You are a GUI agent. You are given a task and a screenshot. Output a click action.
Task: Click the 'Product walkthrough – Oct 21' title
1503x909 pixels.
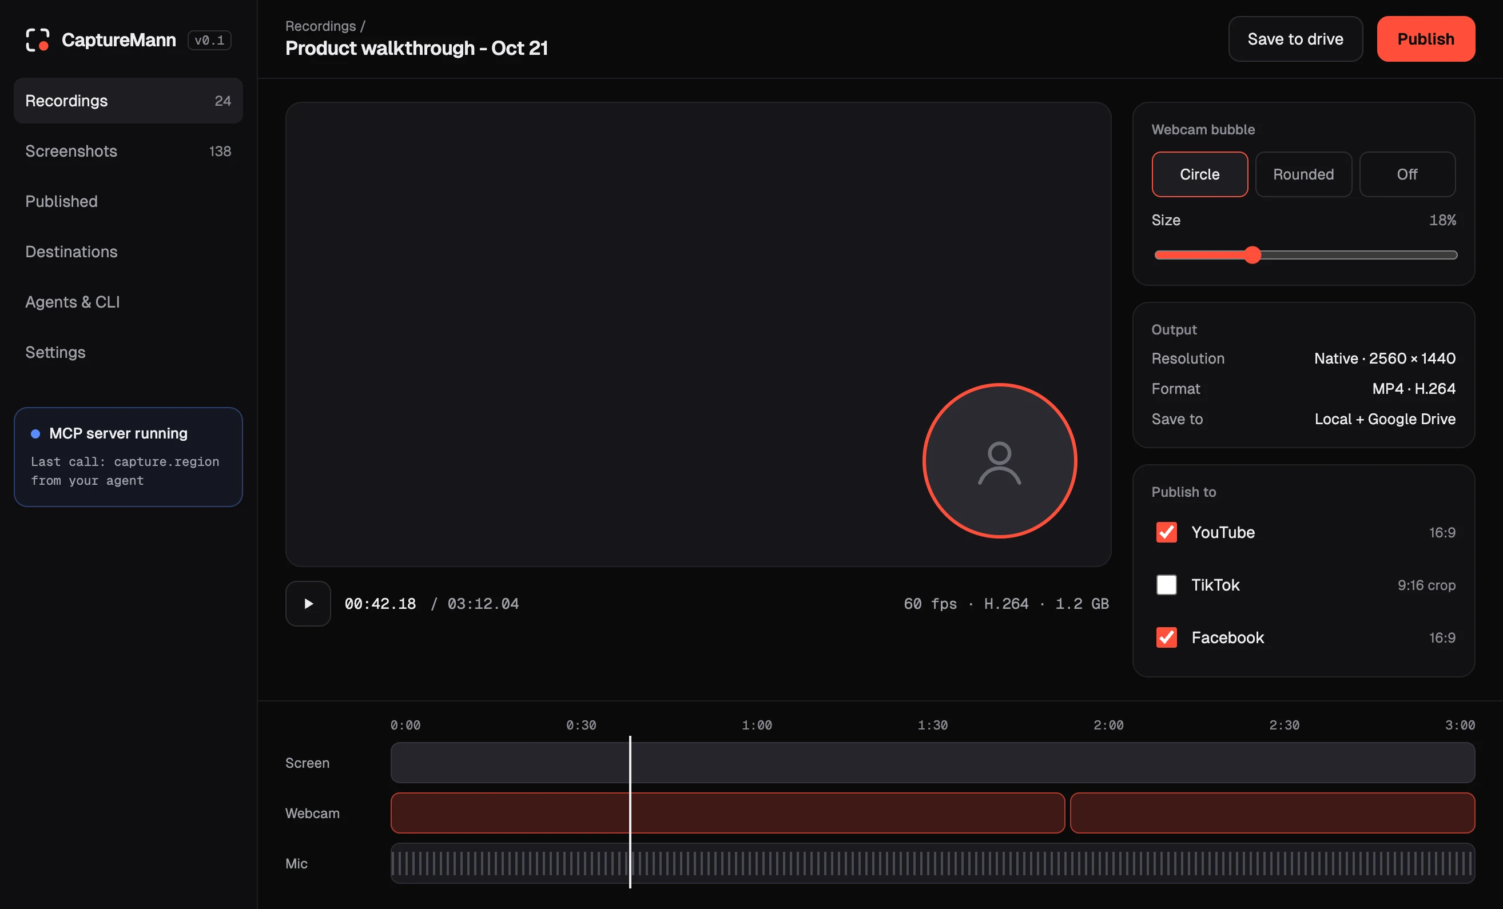click(x=416, y=48)
